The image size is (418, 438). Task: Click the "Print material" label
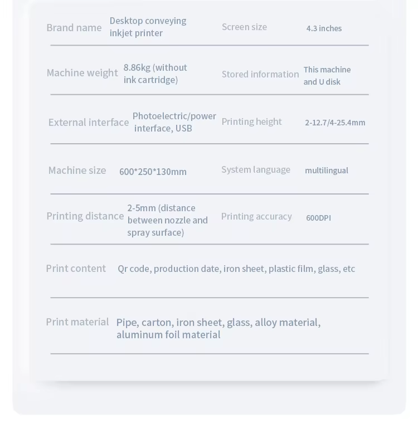click(x=77, y=322)
